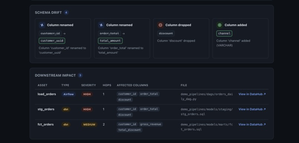Click the fct_orders.sql file path
The image size is (299, 143).
[207, 127]
